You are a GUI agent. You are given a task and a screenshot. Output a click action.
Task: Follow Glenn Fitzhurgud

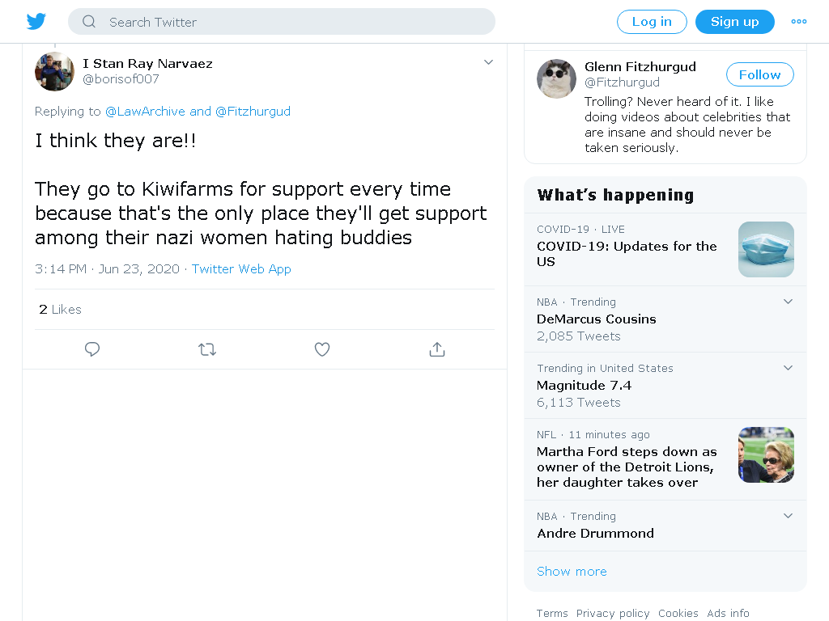[x=759, y=74]
